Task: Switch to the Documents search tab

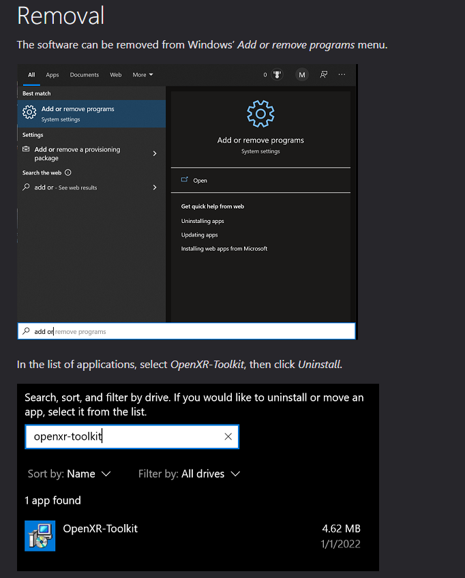Action: coord(85,75)
